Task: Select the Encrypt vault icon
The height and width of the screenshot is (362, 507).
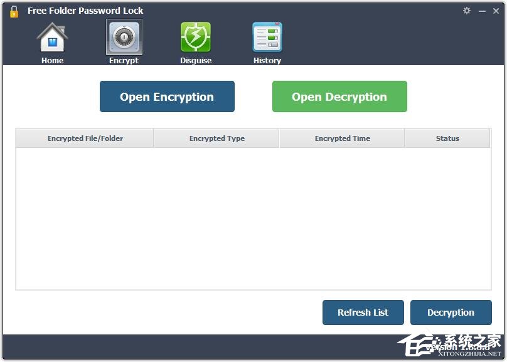Action: [124, 37]
